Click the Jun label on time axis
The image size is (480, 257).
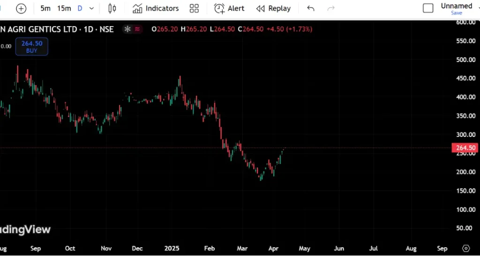339,248
